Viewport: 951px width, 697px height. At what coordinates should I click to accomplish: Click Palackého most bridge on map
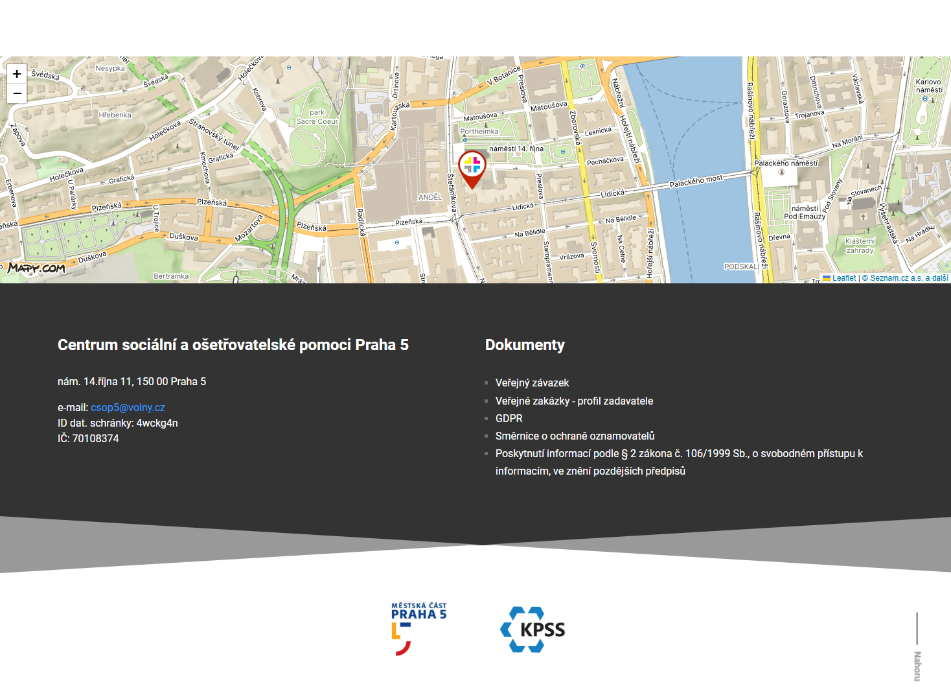tap(696, 182)
